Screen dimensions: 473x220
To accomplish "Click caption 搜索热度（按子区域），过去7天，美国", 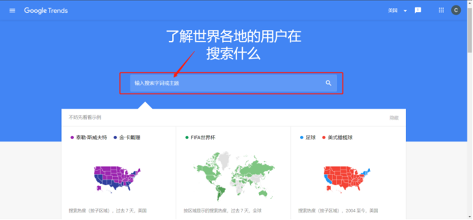I will (108, 211).
